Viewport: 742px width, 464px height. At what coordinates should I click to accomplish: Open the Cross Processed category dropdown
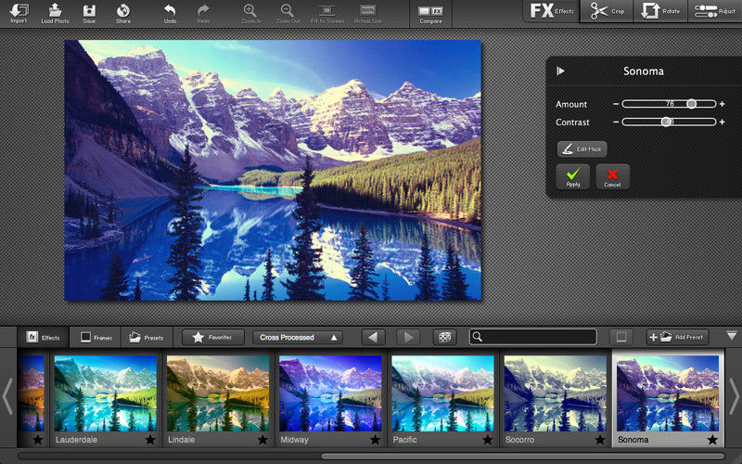pyautogui.click(x=298, y=337)
